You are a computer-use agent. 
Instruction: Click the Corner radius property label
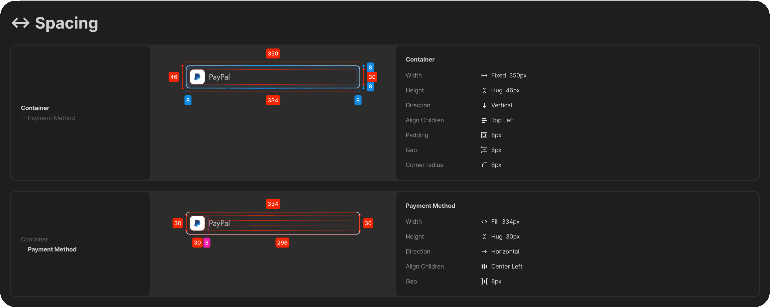(424, 165)
